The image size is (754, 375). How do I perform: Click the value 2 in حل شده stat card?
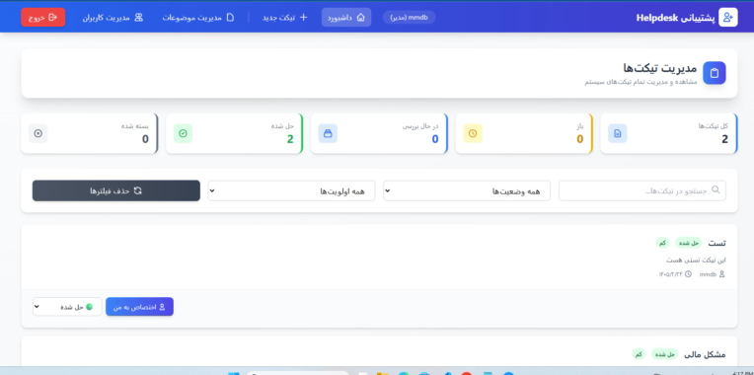pos(290,139)
